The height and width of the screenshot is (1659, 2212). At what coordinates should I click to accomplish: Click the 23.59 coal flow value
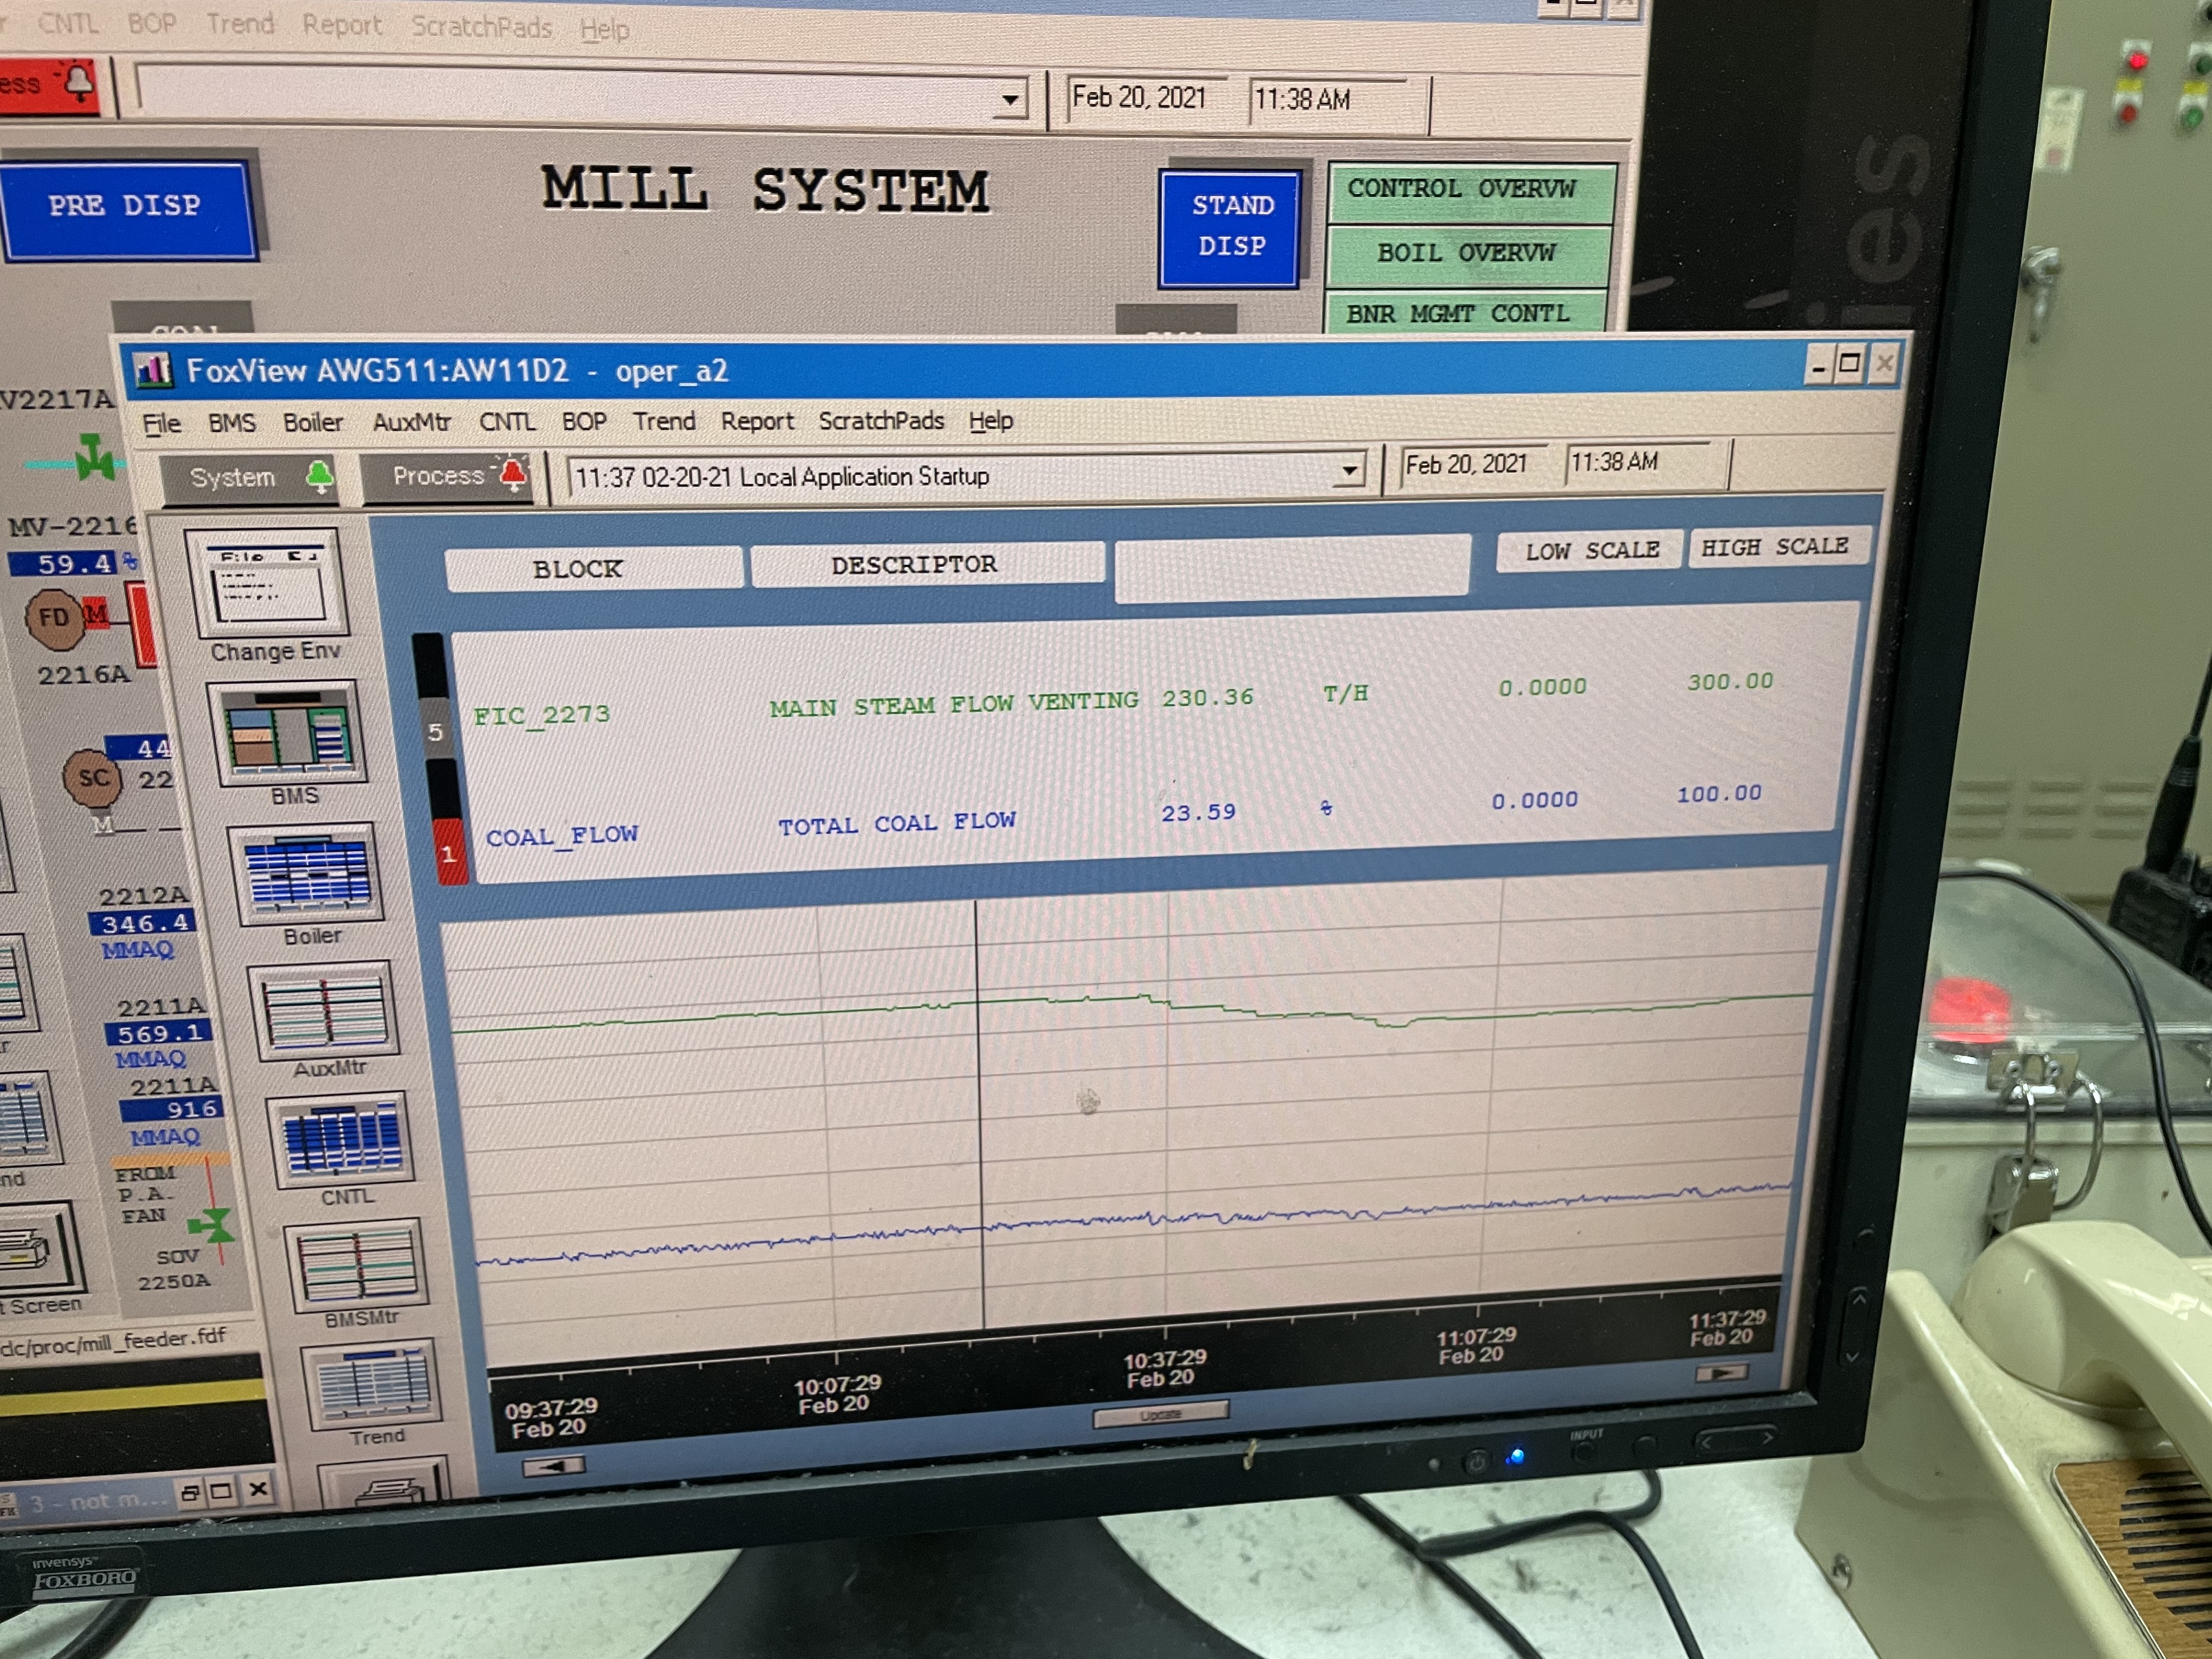(x=1198, y=813)
